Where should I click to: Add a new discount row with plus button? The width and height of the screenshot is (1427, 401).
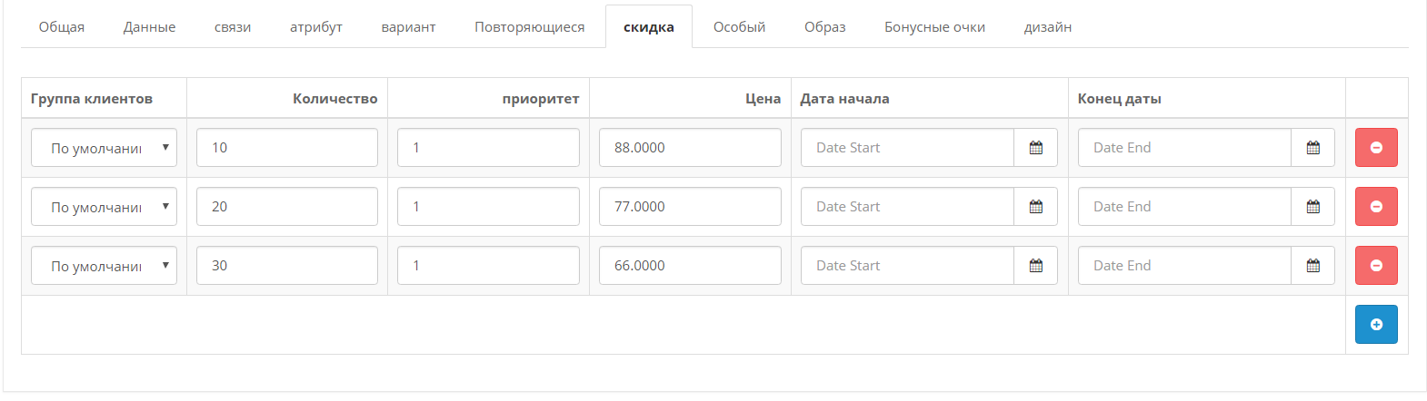click(x=1376, y=325)
